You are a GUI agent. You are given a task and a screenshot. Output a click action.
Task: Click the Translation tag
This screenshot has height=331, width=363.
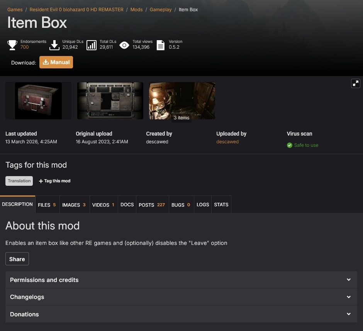click(x=19, y=181)
